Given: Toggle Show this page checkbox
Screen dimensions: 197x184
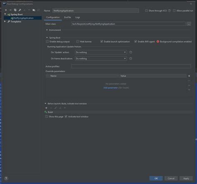Looking at the screenshot, I should (x=47, y=117).
